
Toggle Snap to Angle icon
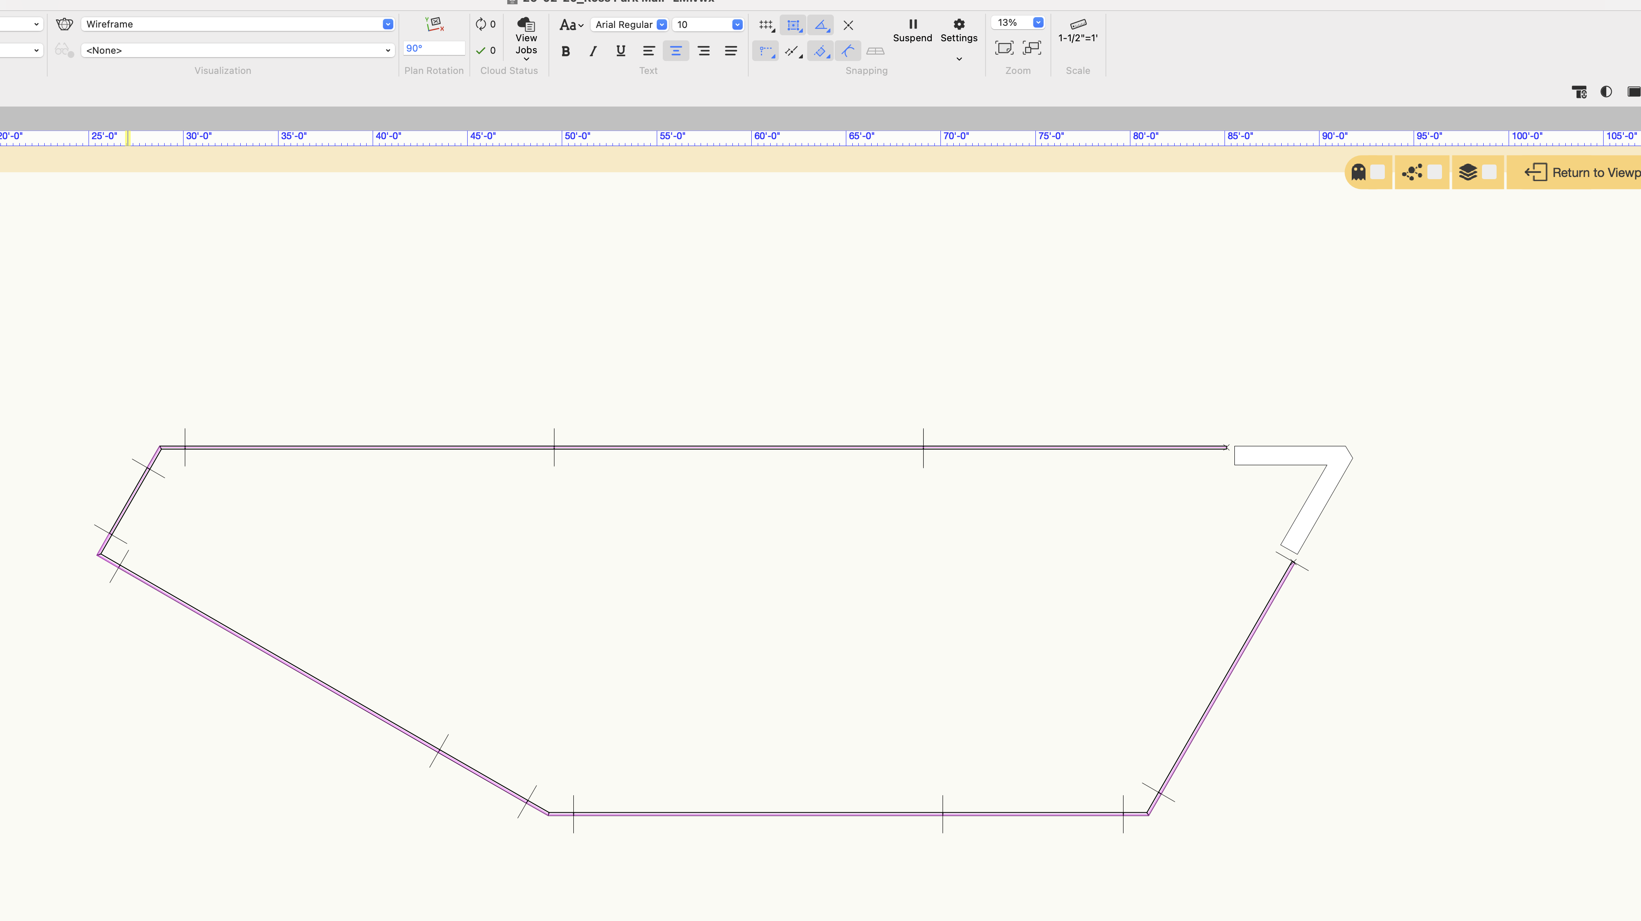tap(820, 25)
